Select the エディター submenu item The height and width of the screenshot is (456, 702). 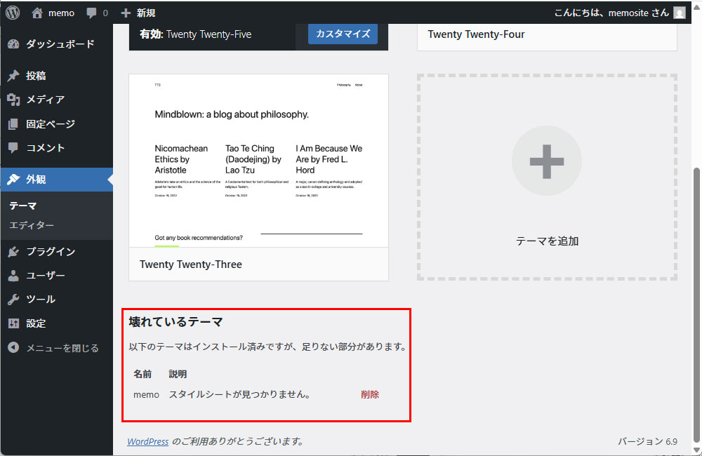pyautogui.click(x=32, y=225)
